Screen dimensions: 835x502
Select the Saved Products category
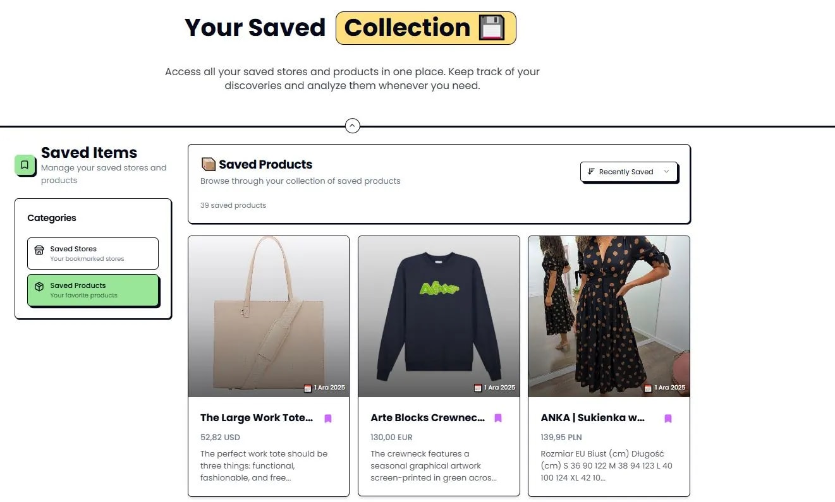point(93,289)
